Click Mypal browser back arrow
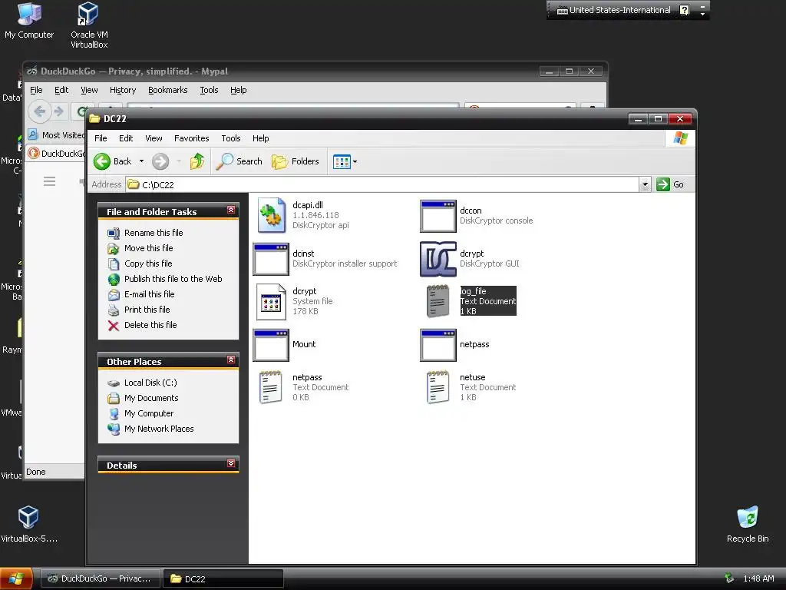 point(40,111)
